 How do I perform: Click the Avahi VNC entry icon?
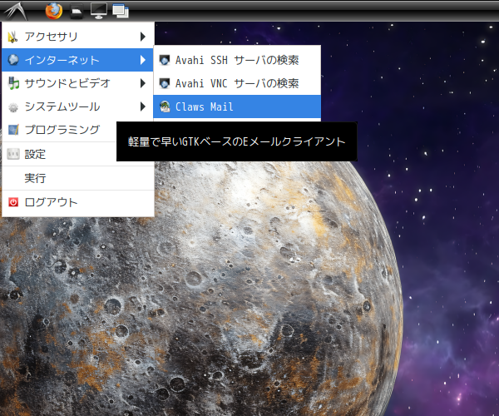point(165,83)
